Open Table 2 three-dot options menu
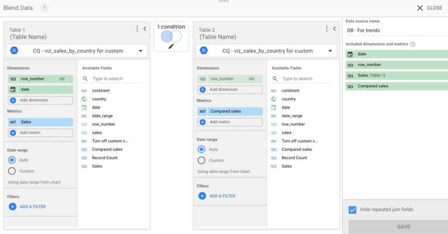This screenshot has width=448, height=234. [x=326, y=28]
